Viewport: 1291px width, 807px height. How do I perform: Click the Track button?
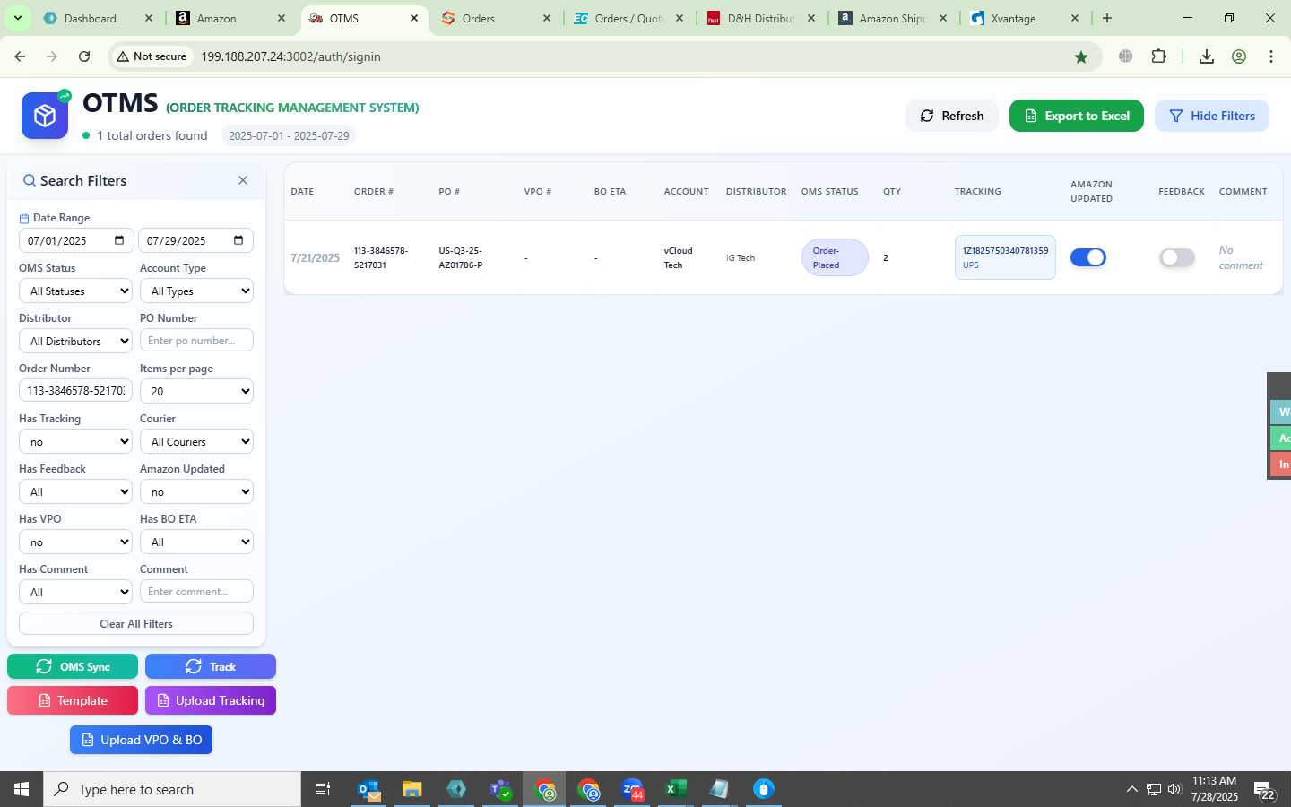click(x=211, y=666)
